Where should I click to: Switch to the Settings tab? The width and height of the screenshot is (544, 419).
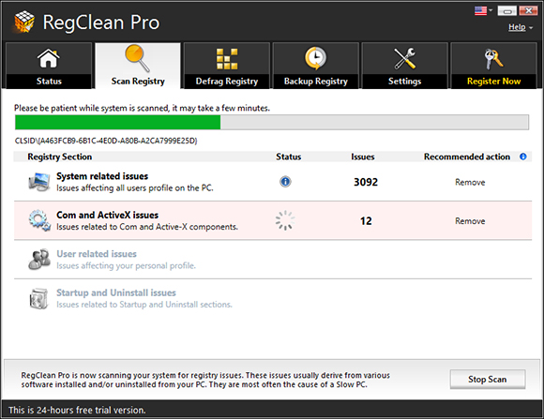pyautogui.click(x=404, y=66)
